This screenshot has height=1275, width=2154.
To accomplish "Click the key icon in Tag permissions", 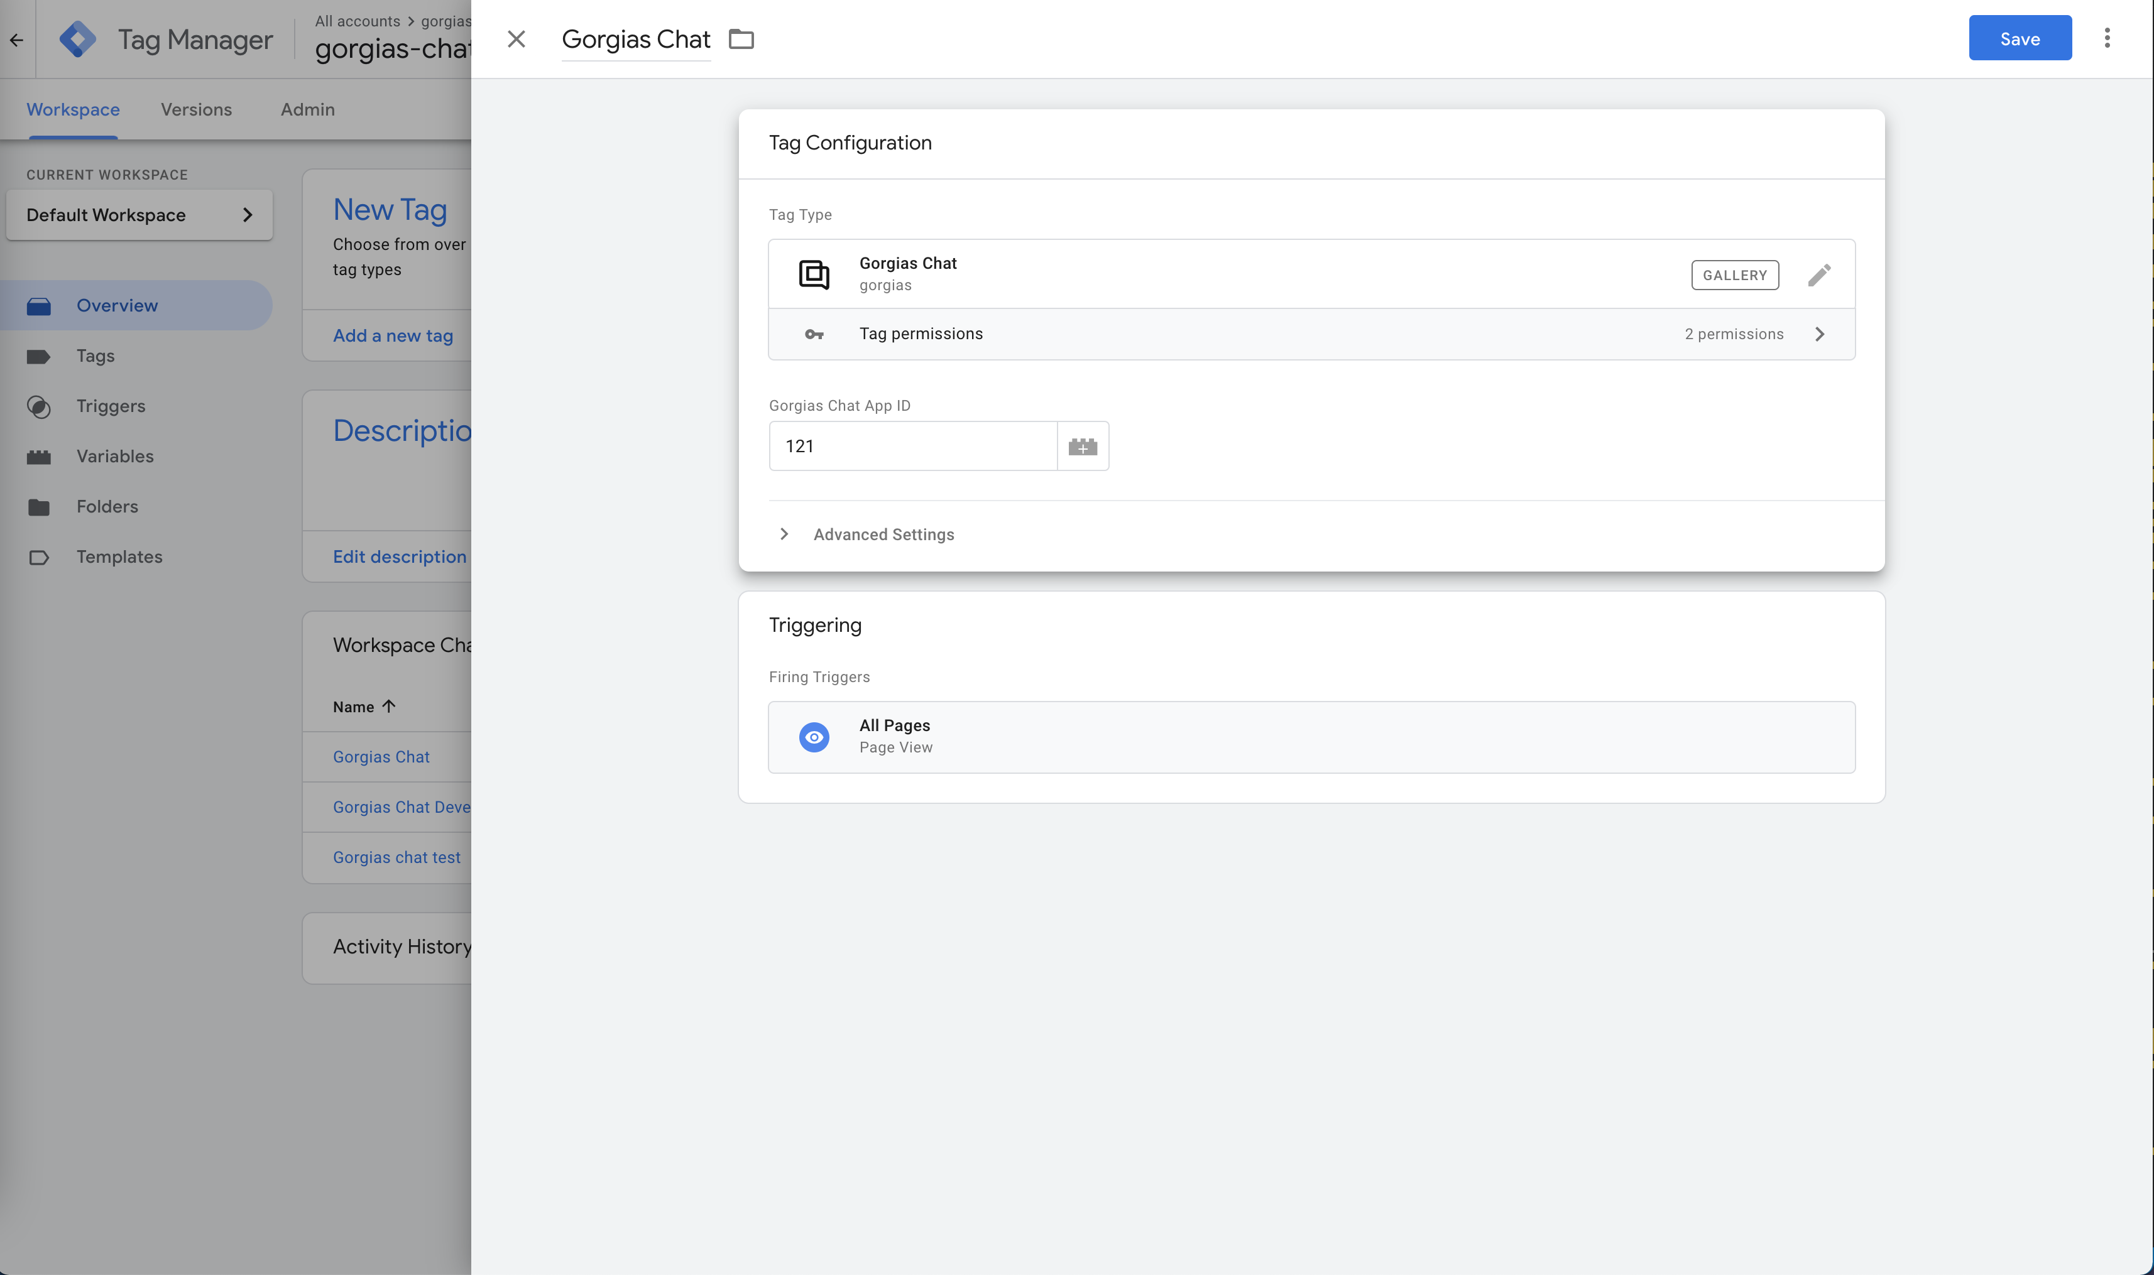I will click(x=814, y=334).
